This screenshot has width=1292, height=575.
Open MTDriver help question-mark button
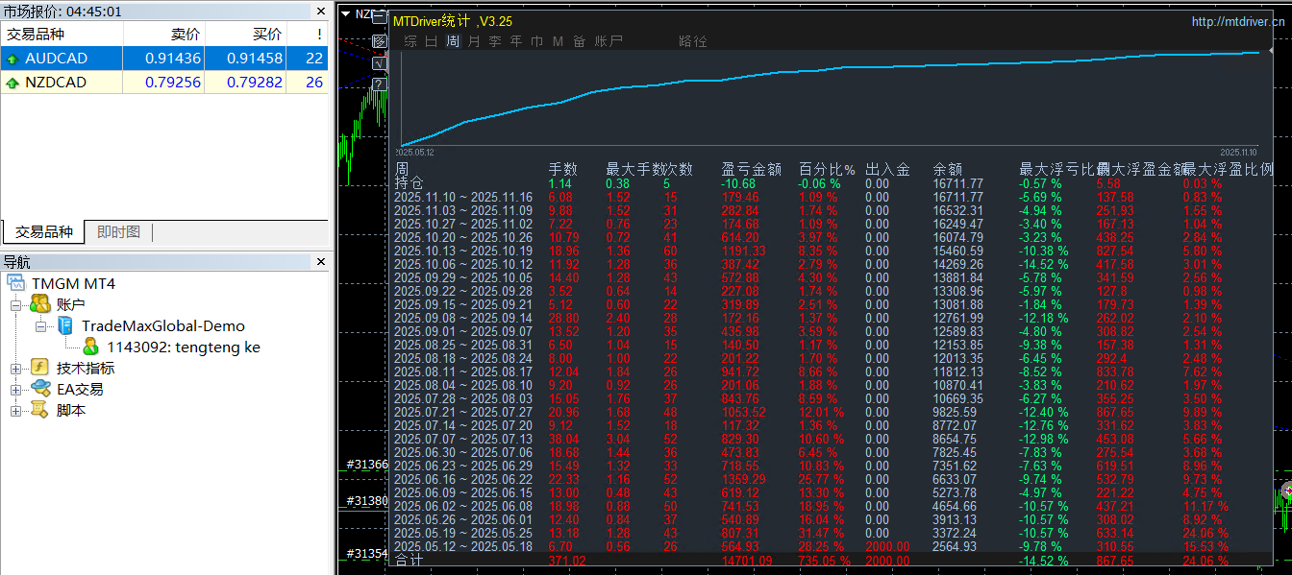click(379, 84)
